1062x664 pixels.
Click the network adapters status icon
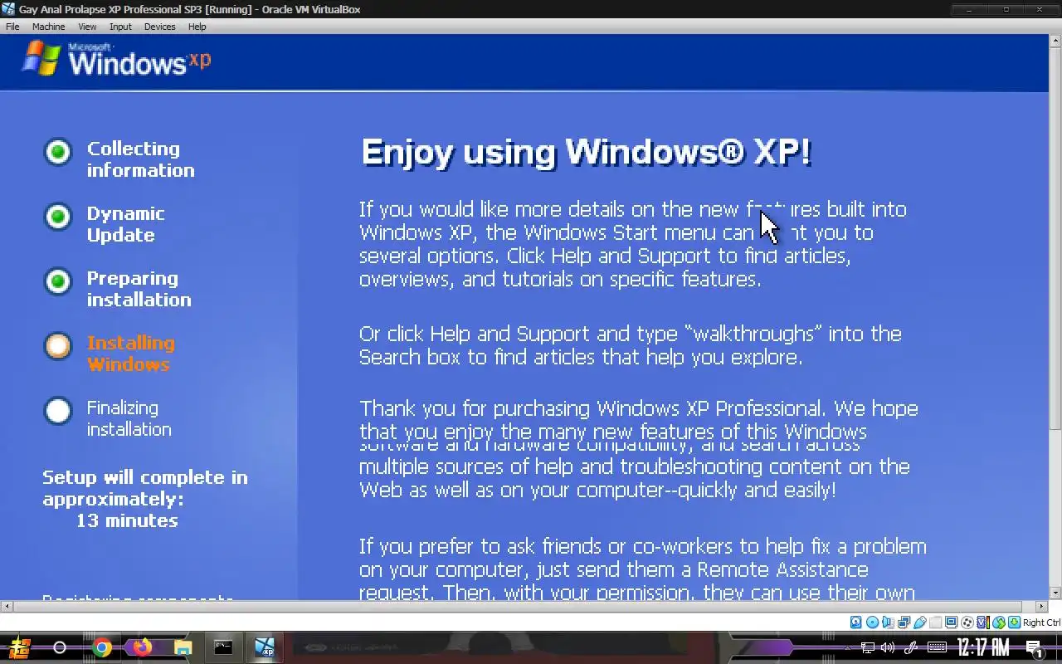point(904,622)
